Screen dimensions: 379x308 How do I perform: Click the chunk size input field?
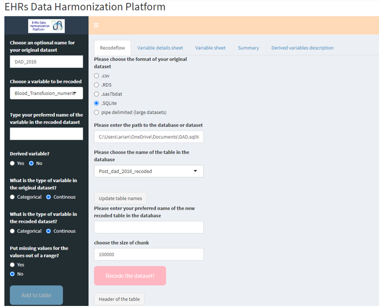tap(149, 254)
